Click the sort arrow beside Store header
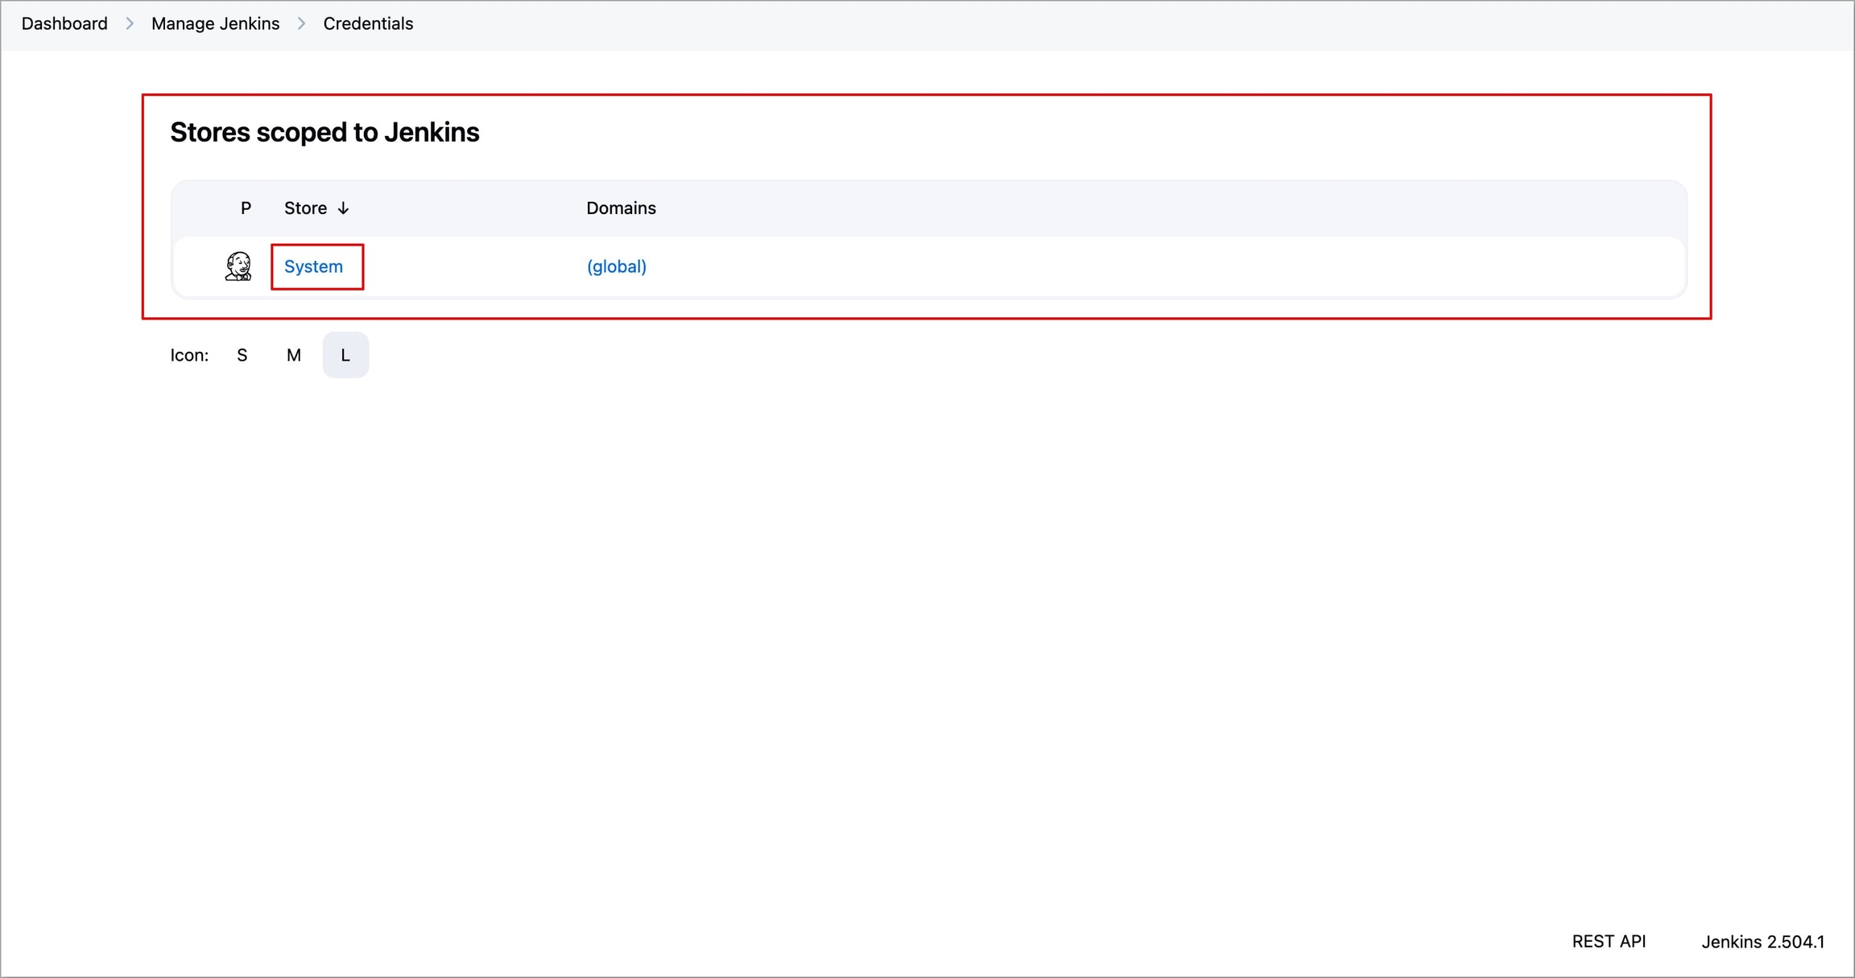Viewport: 1855px width, 978px height. (x=344, y=208)
